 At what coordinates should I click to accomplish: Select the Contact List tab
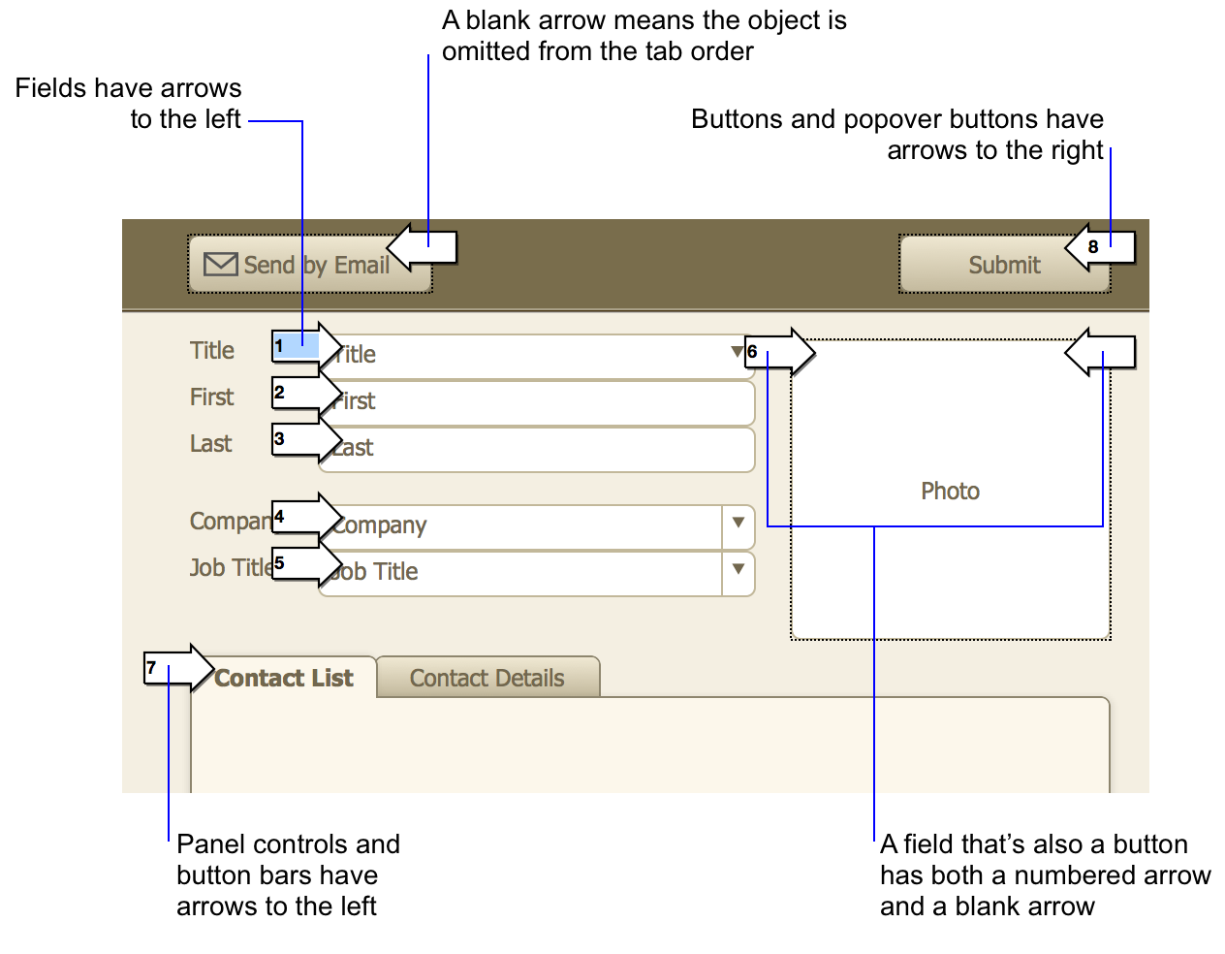coord(284,678)
